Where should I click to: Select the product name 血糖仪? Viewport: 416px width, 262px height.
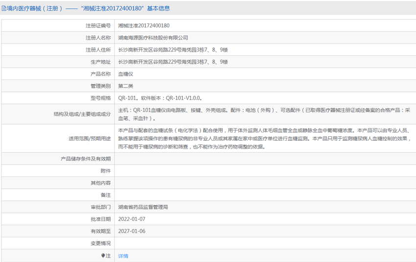(125, 74)
